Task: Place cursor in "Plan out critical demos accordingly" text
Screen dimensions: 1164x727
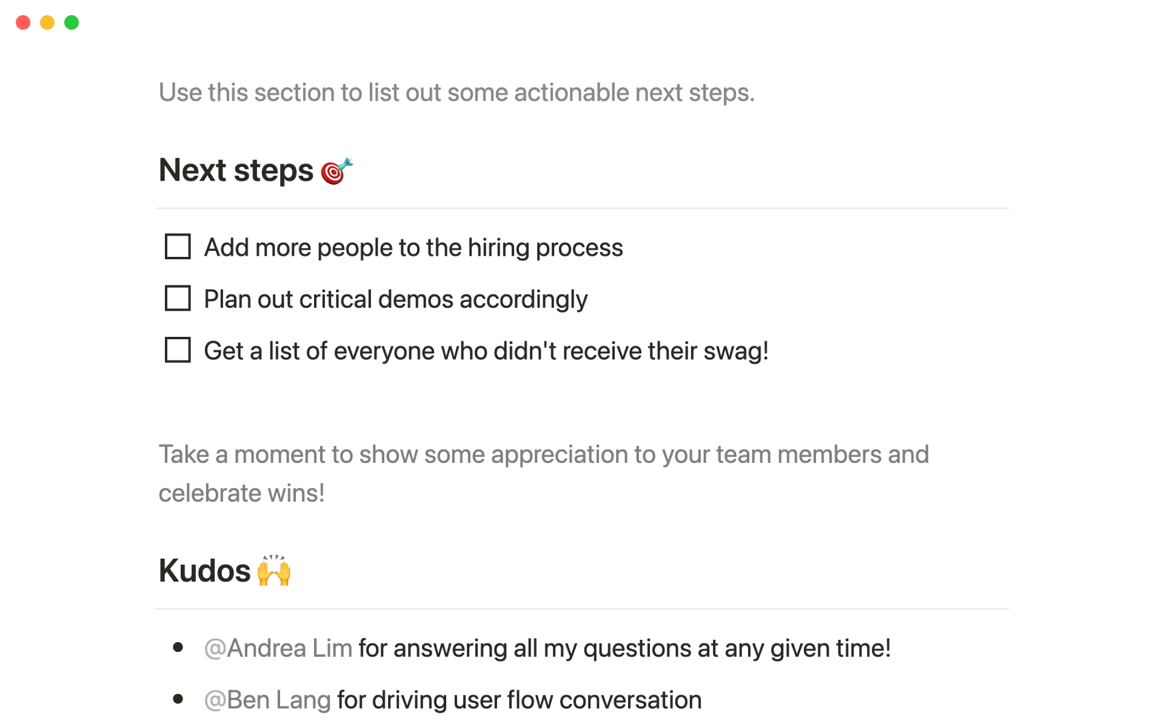Action: (395, 299)
